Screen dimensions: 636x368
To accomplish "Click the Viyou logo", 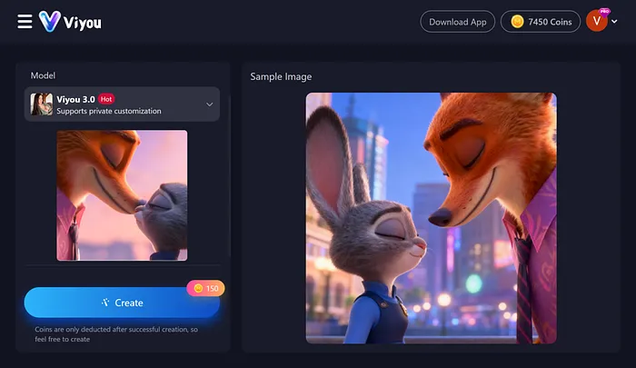I will (70, 22).
